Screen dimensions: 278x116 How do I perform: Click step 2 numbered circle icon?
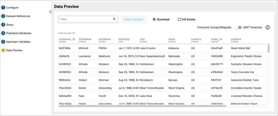3,16
